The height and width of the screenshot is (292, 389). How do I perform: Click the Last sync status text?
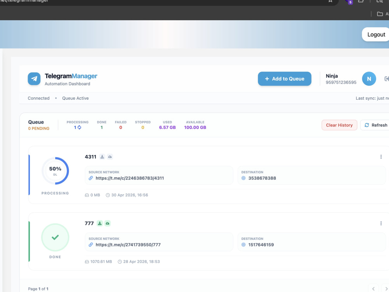(372, 98)
